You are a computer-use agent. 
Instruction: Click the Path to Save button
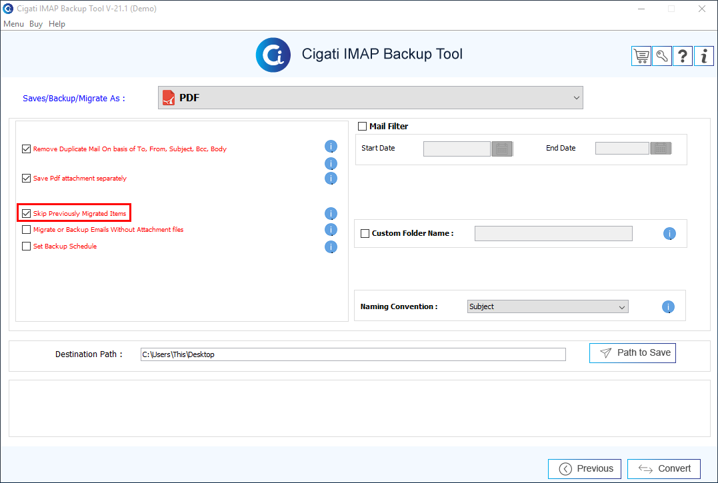click(633, 352)
